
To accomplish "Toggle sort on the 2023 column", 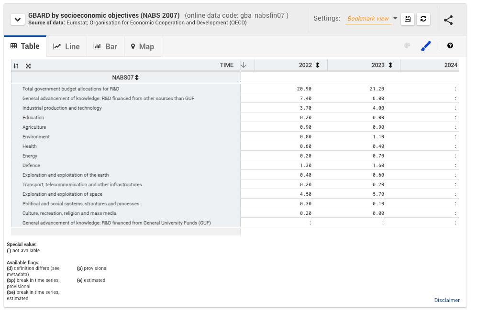I will (x=390, y=65).
